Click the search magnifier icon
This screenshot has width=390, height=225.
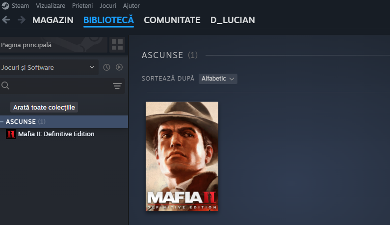pyautogui.click(x=6, y=86)
